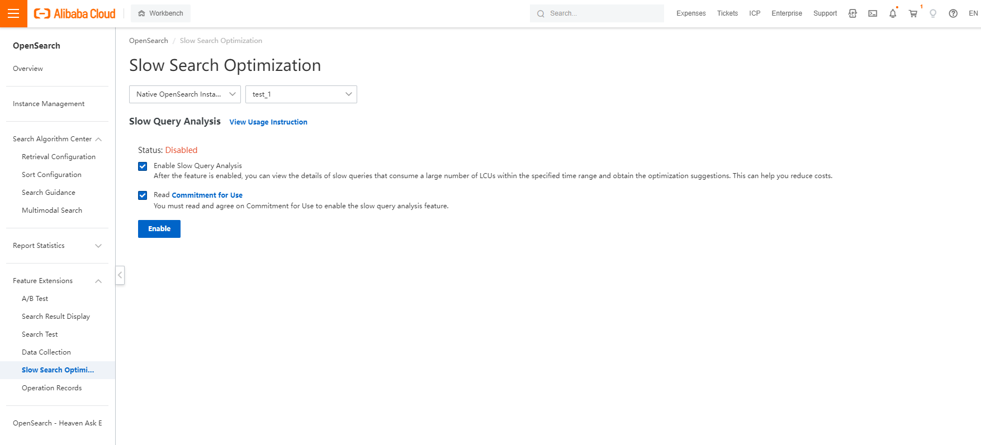This screenshot has height=445, width=981.
Task: Open Instance Management in sidebar
Action: click(49, 104)
